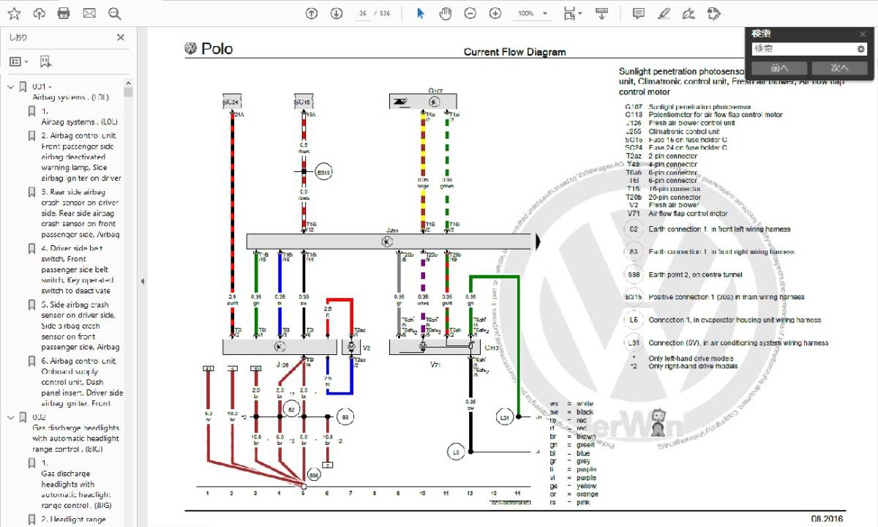This screenshot has height=527, width=878.
Task: Open the sign document pen icon
Action: 688,13
